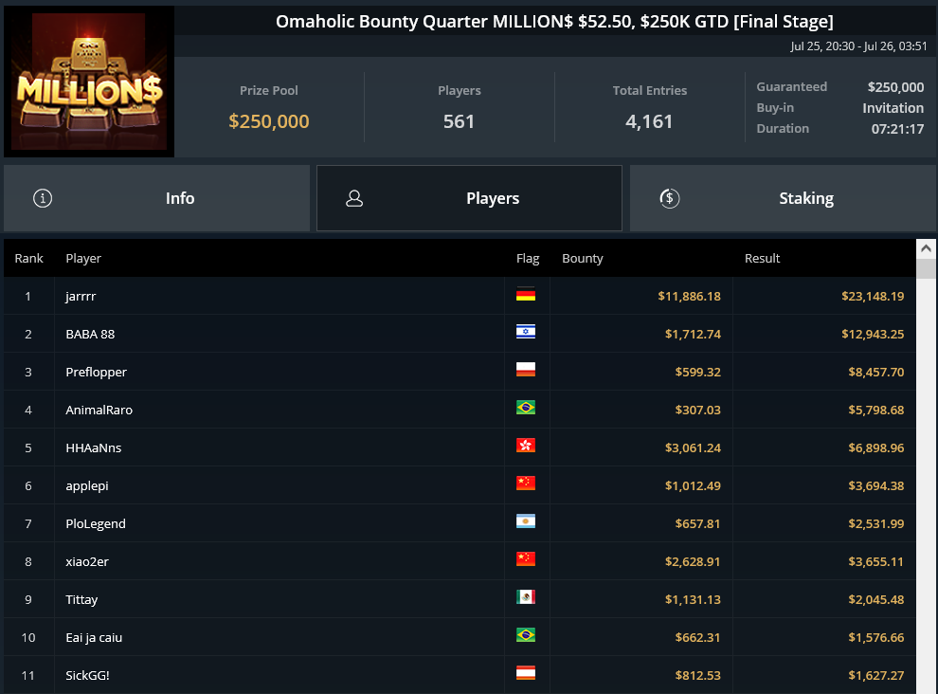
Task: Select player AnimalRaro row
Action: tap(460, 410)
